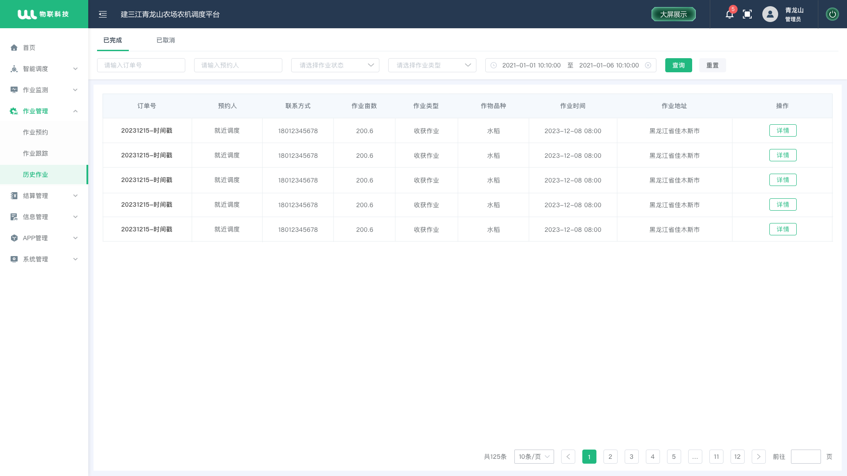
Task: Click the 智能调度 sidebar icon
Action: click(14, 69)
